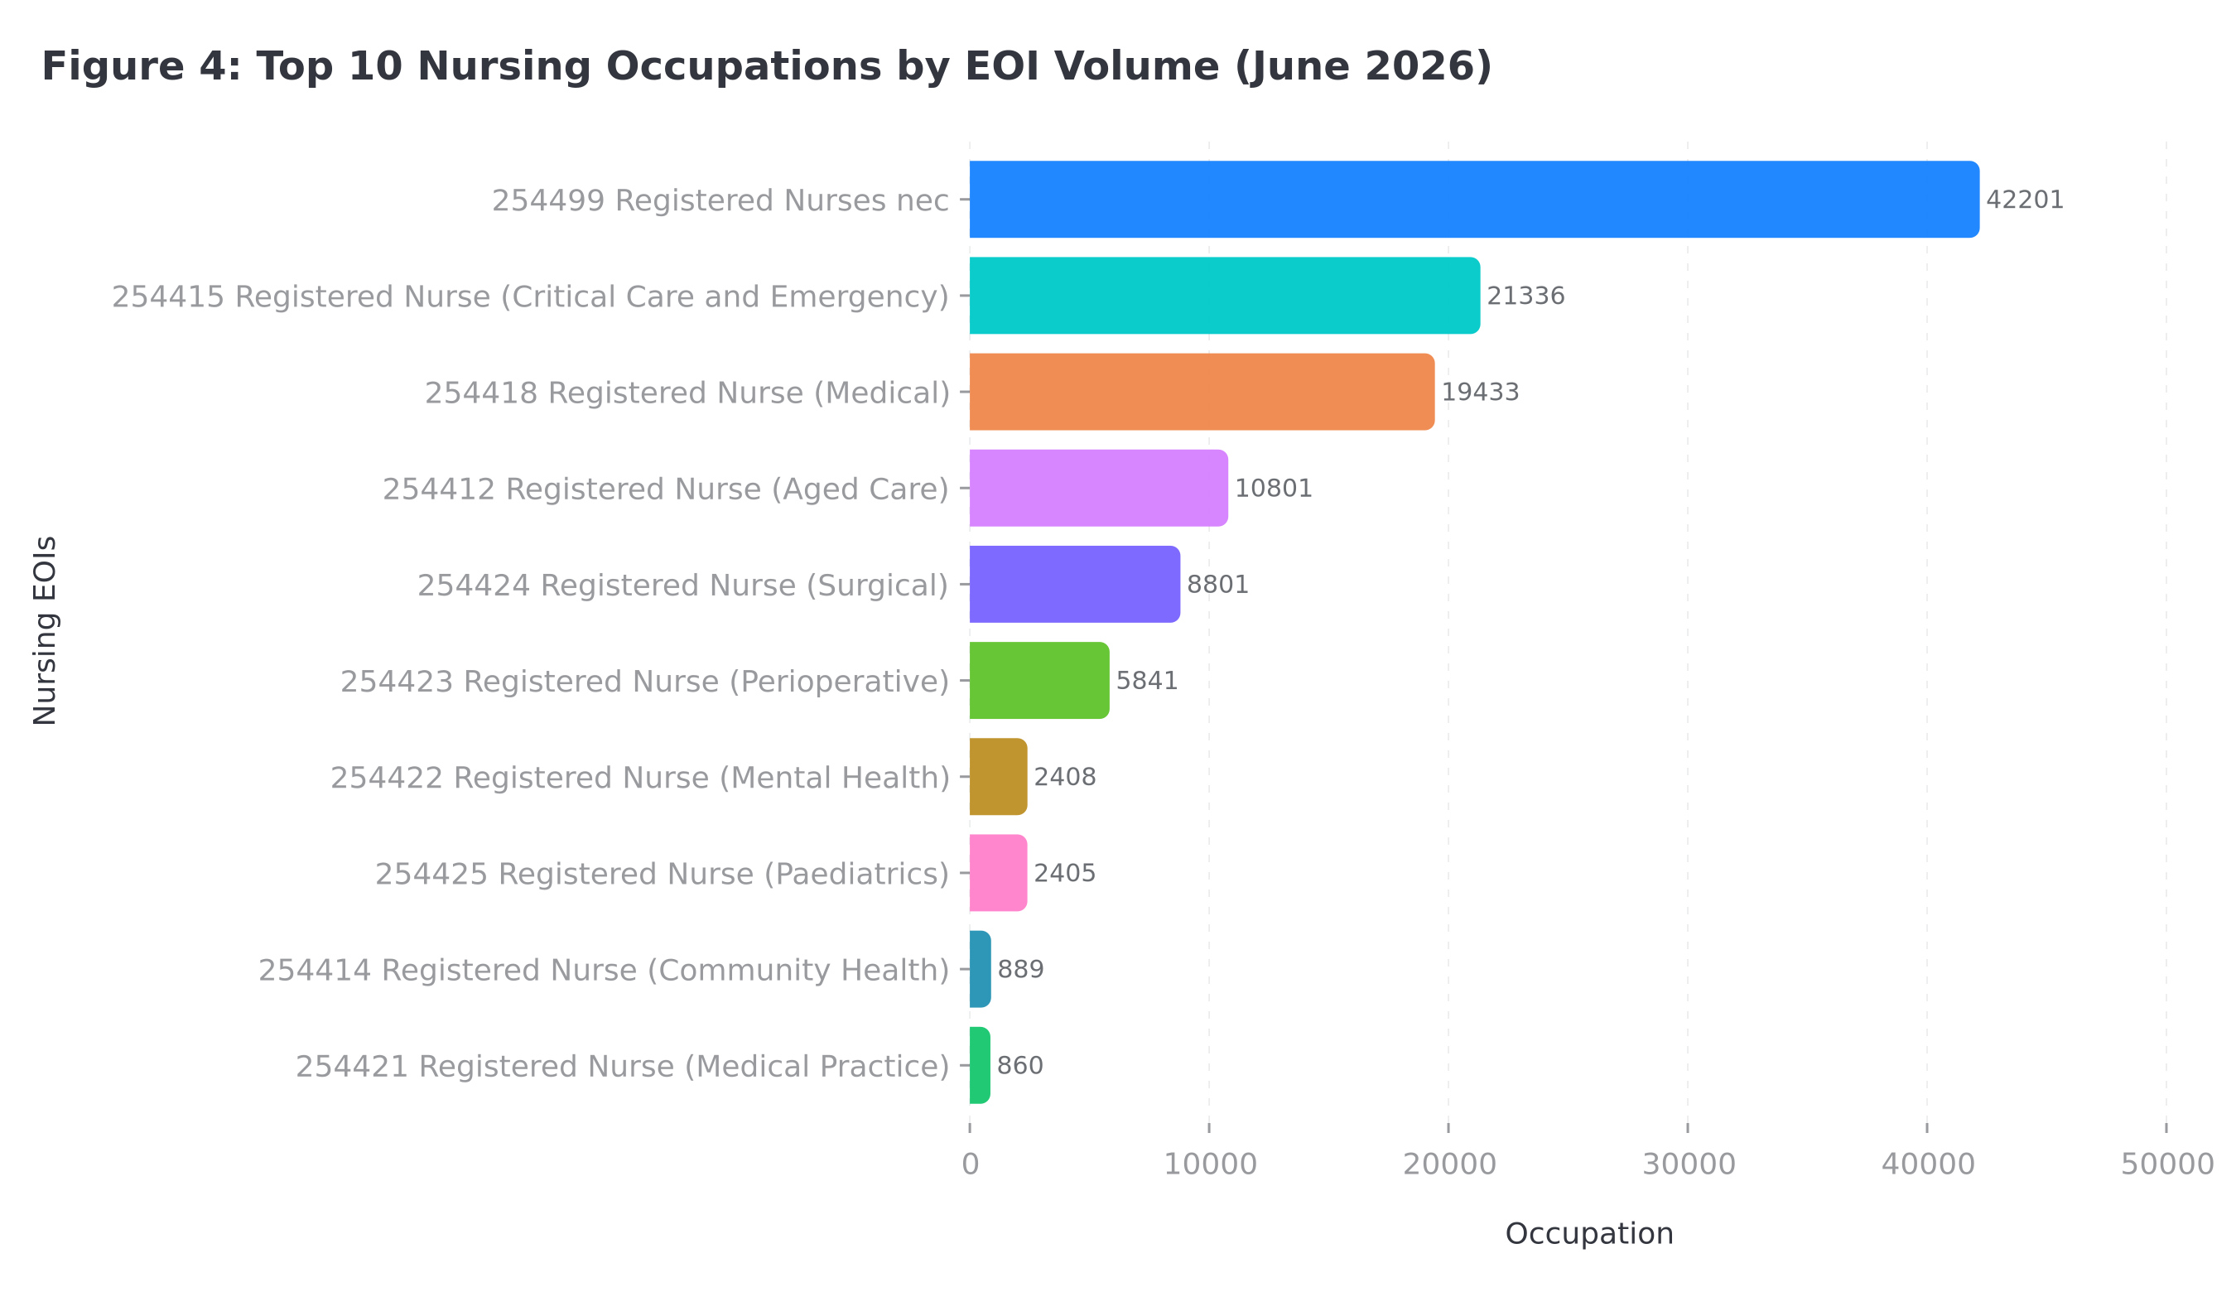Image resolution: width=2236 pixels, height=1292 pixels.
Task: Click the label '254423 Registered Nurse (Perioperative)'
Action: [645, 682]
